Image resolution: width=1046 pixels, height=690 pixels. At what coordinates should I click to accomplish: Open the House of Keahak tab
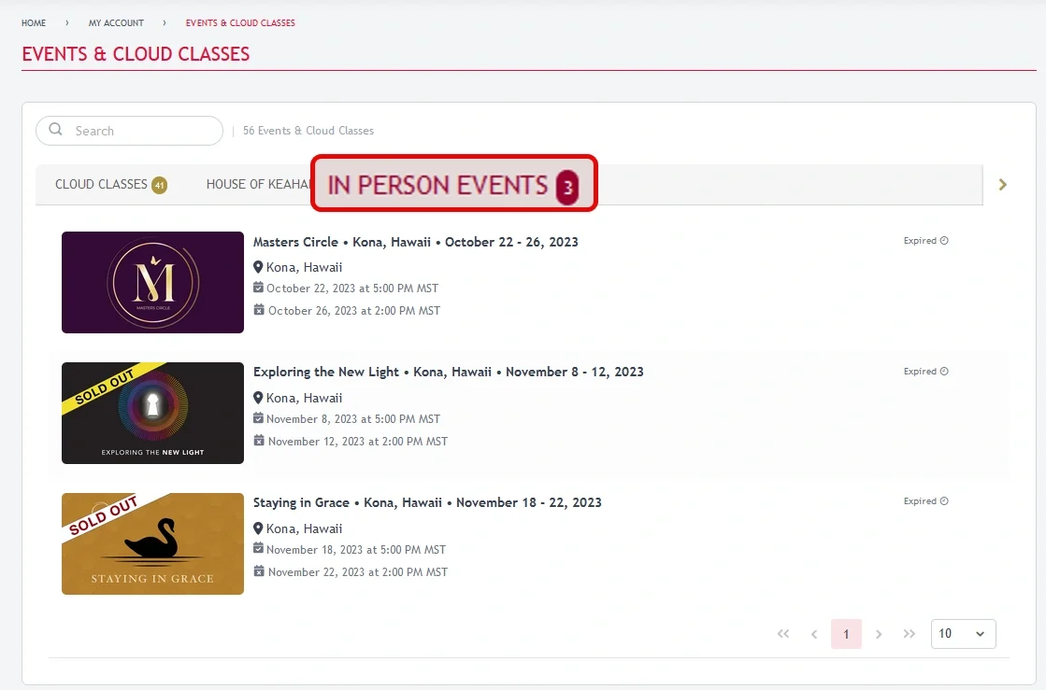[x=257, y=185]
